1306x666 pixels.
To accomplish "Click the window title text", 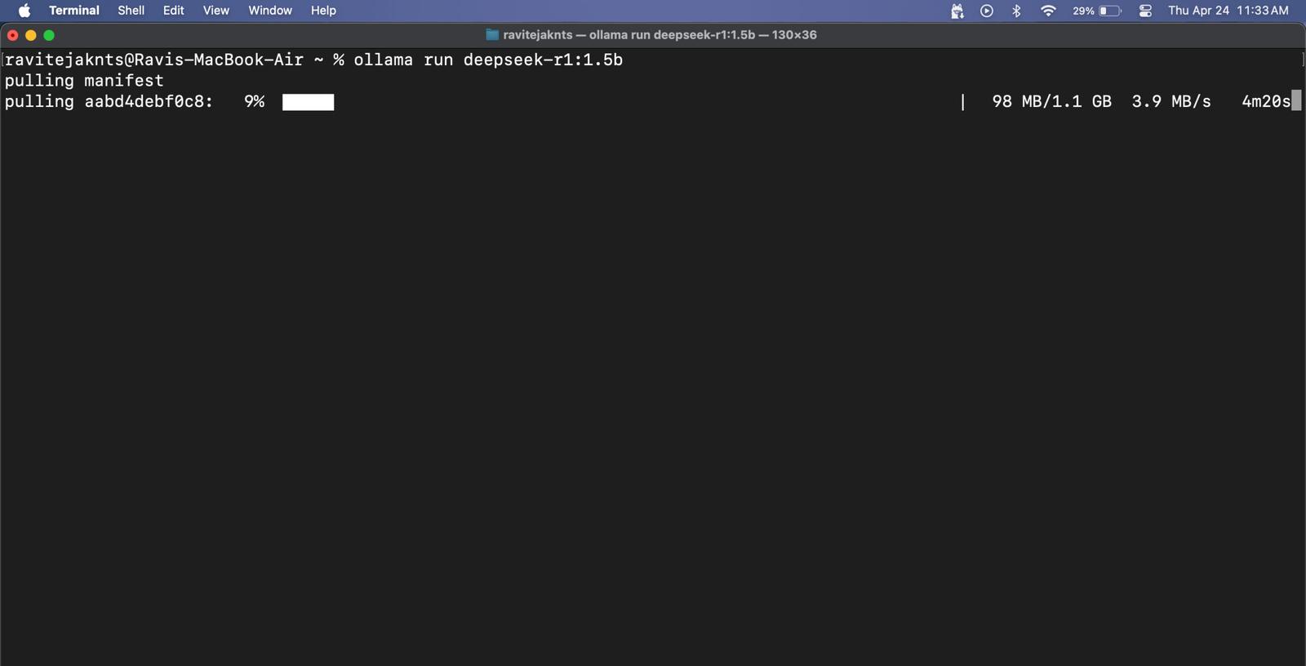I will pyautogui.click(x=660, y=34).
